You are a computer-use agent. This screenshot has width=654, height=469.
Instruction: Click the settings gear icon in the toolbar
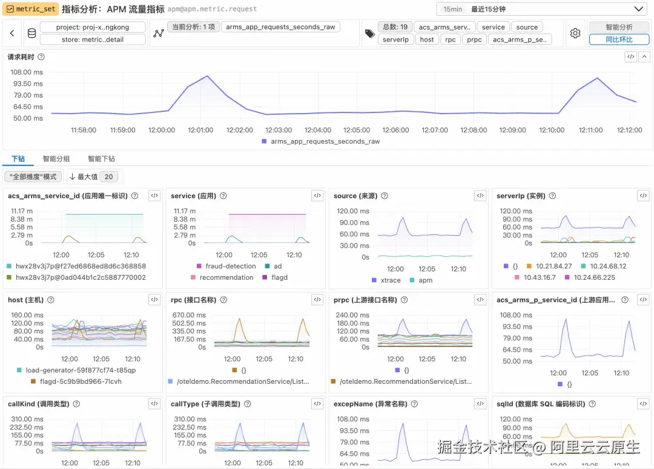[x=574, y=33]
